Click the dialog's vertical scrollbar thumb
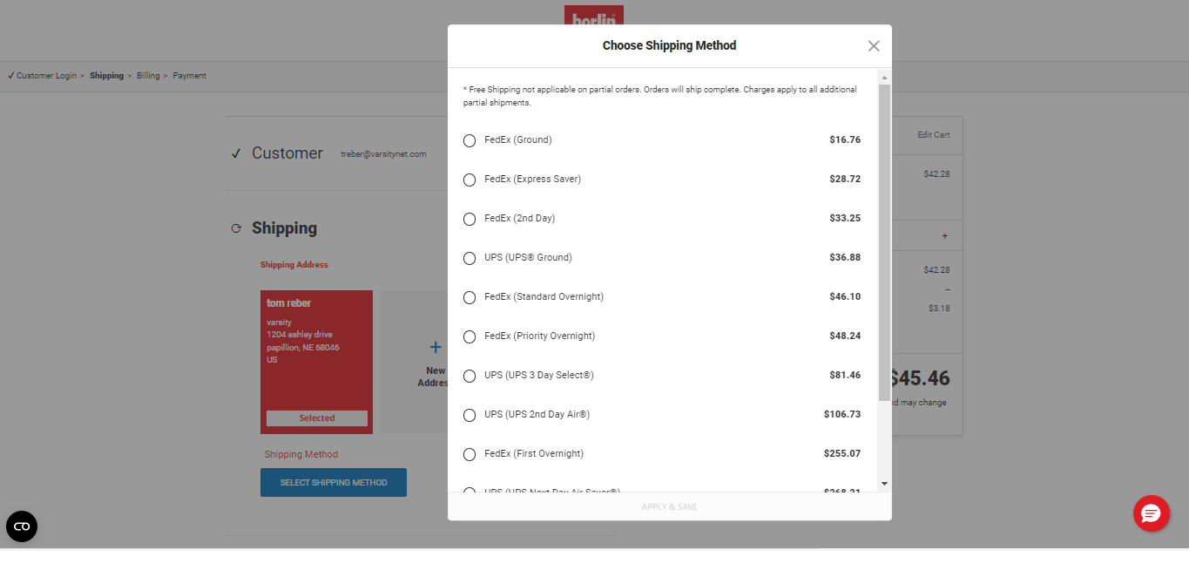Screen dimensions: 1189x584 coord(884,242)
